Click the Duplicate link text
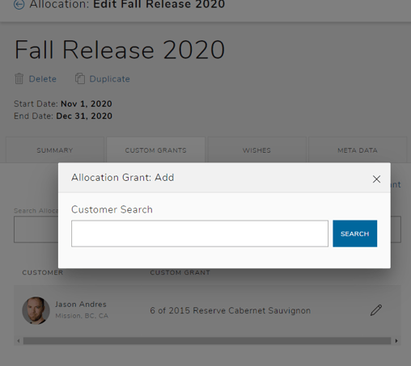Screen dimensions: 411x366 (109, 79)
